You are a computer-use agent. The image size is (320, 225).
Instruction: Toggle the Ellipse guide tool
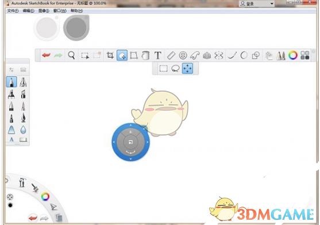183,55
